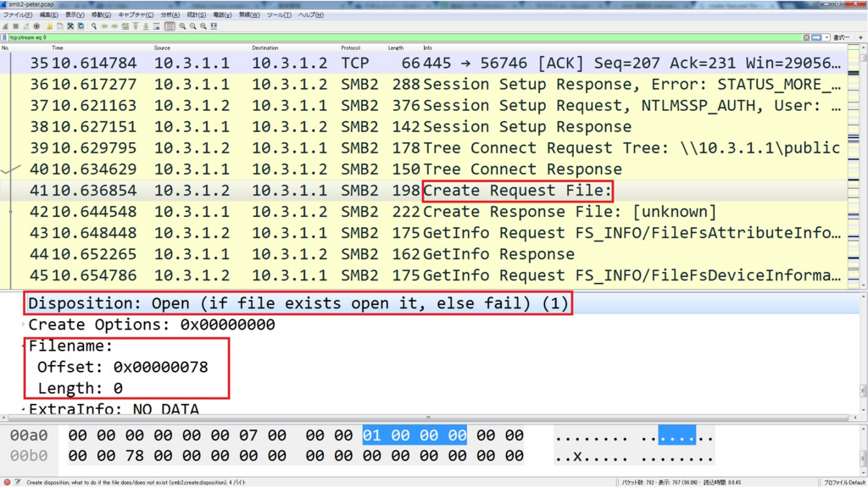Sort packets by the Info column header
The image size is (868, 488).
click(x=427, y=48)
